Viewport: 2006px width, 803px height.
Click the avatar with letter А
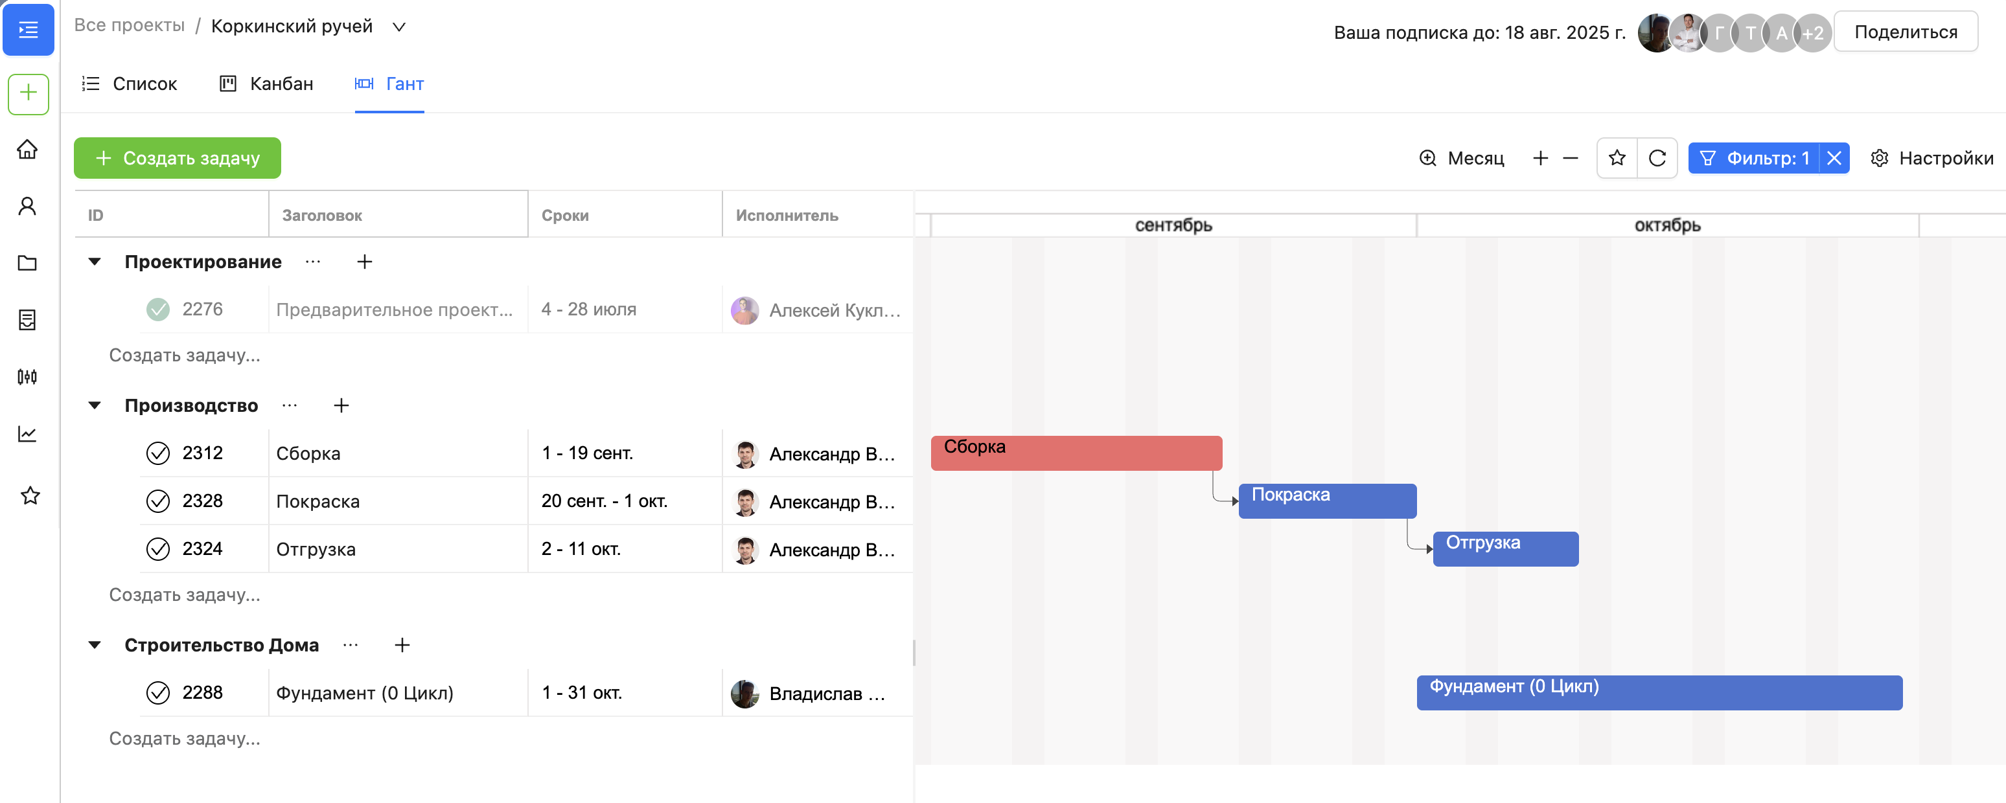[1782, 32]
